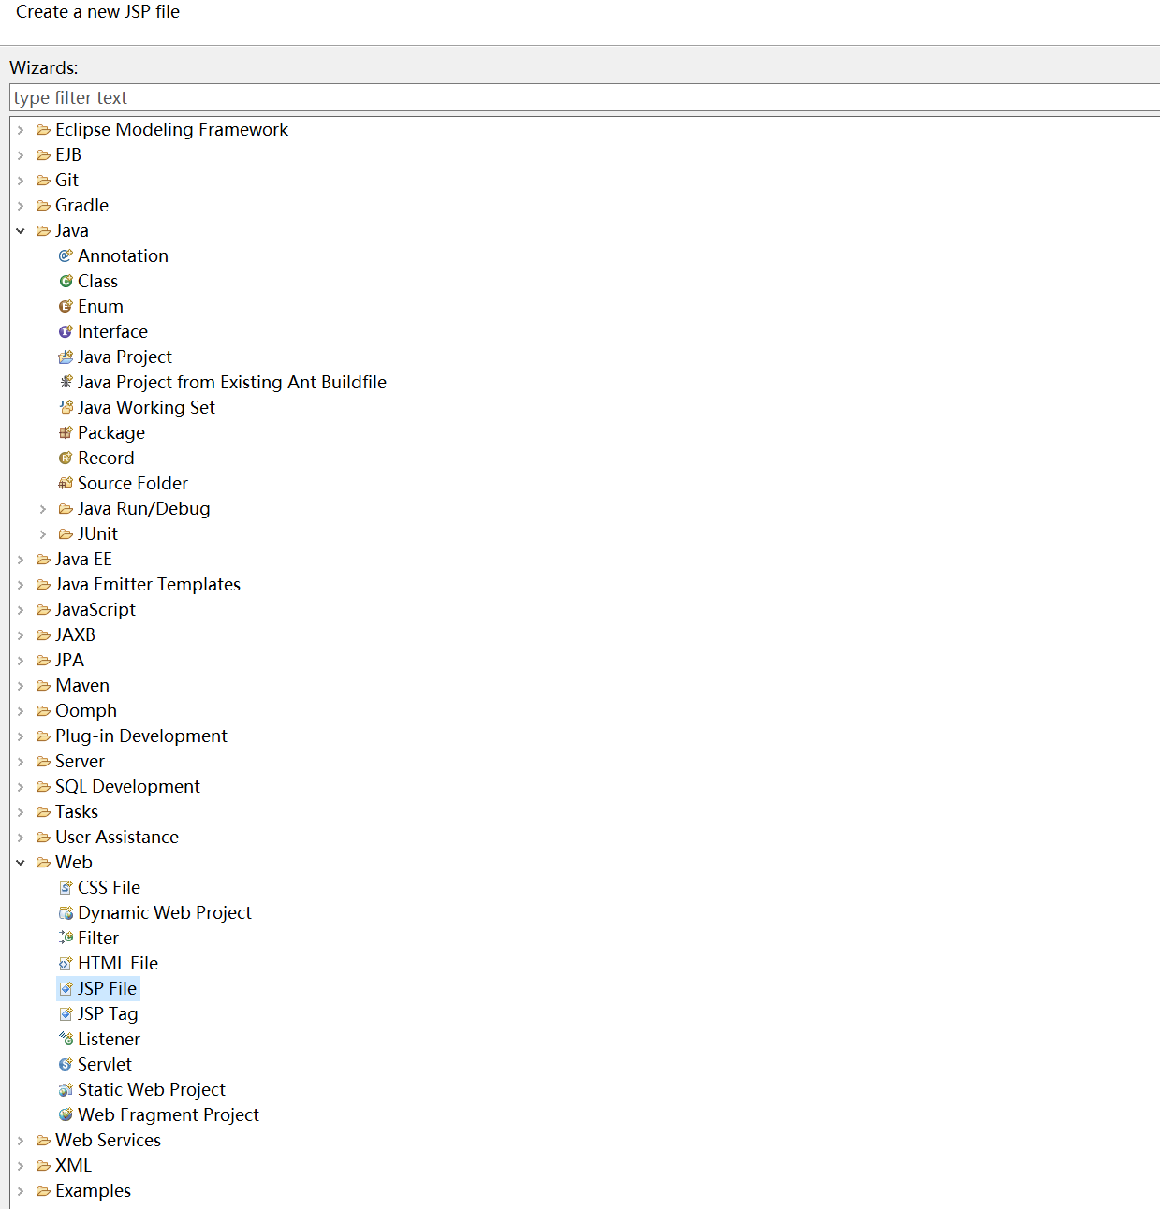The image size is (1160, 1209).
Task: Click the Ant Buildfile project icon
Action: tap(66, 382)
